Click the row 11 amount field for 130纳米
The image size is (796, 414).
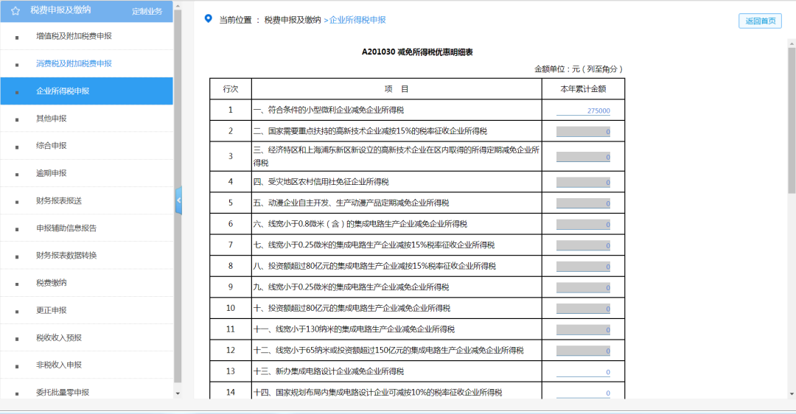click(583, 330)
